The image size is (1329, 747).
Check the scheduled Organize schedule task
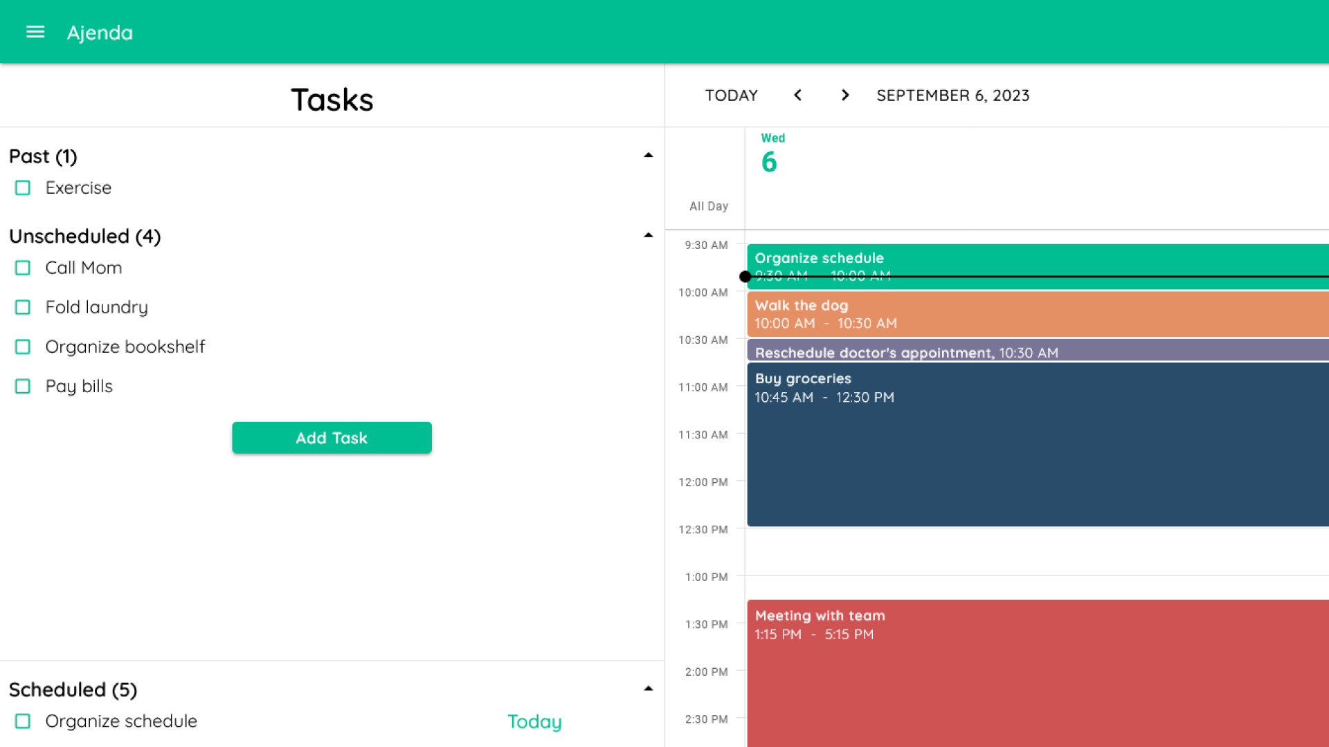pyautogui.click(x=23, y=721)
